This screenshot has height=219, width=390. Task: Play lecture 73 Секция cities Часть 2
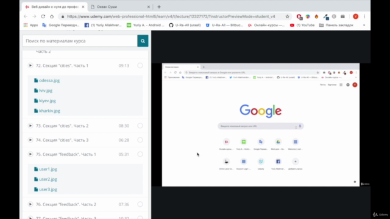(30, 126)
